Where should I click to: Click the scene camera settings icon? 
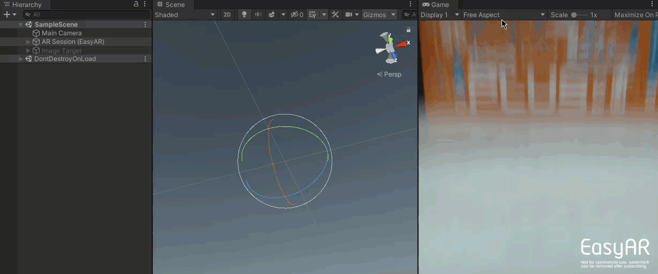click(x=349, y=15)
